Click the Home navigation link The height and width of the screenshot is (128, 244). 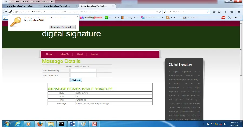[49, 54]
